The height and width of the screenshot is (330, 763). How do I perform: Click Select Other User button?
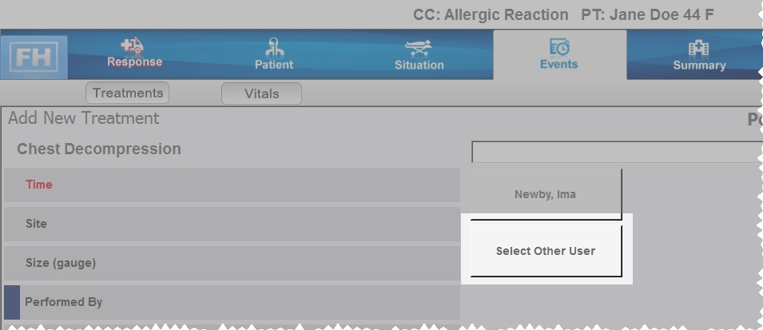(x=546, y=251)
